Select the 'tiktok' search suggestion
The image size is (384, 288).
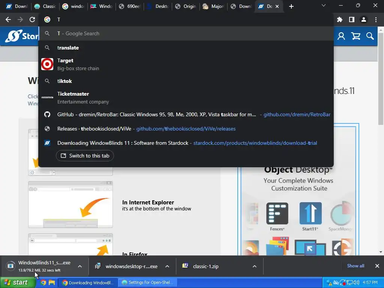(186, 81)
